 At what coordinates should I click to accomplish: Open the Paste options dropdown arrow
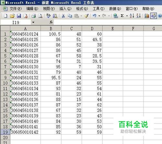(81, 16)
